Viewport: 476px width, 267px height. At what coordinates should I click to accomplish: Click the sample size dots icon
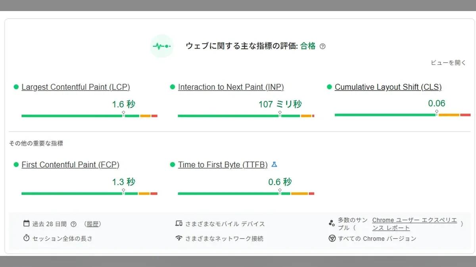[332, 223]
